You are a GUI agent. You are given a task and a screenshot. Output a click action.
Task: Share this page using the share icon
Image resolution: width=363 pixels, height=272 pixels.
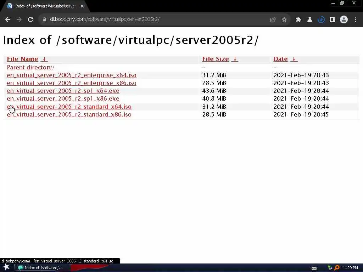coord(273,20)
